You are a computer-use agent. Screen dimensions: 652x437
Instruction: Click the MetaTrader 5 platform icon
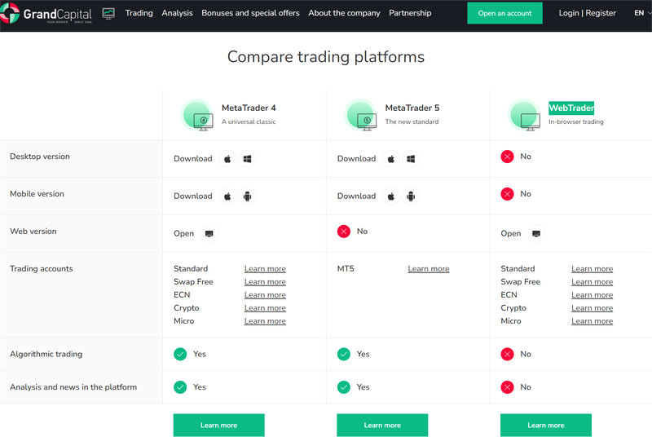[361, 115]
